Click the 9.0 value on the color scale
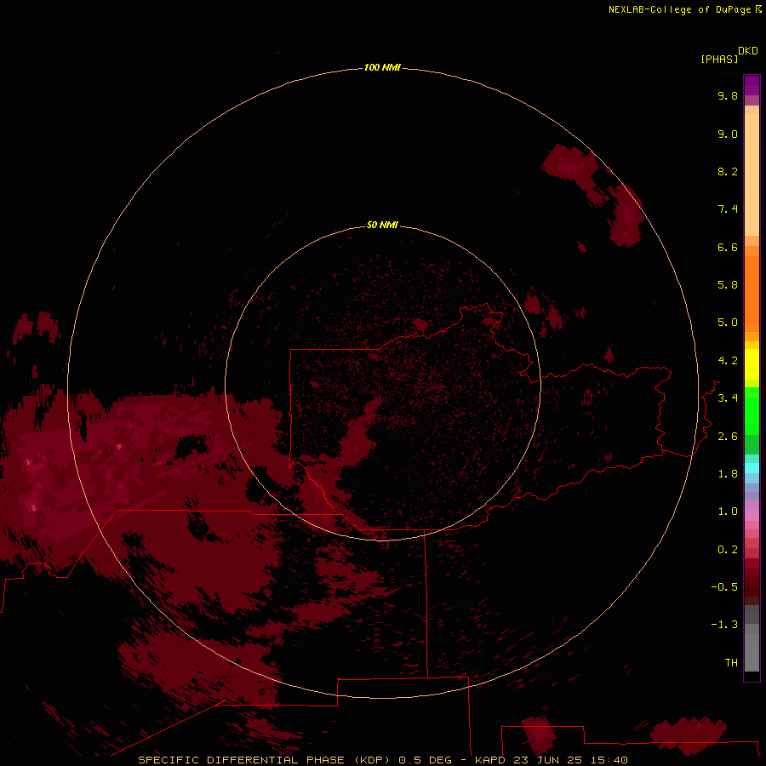 tap(728, 134)
